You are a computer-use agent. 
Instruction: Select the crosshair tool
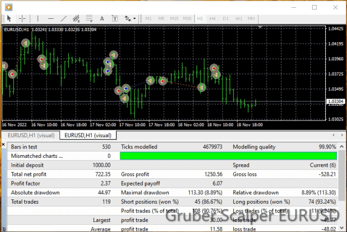pyautogui.click(x=22, y=18)
